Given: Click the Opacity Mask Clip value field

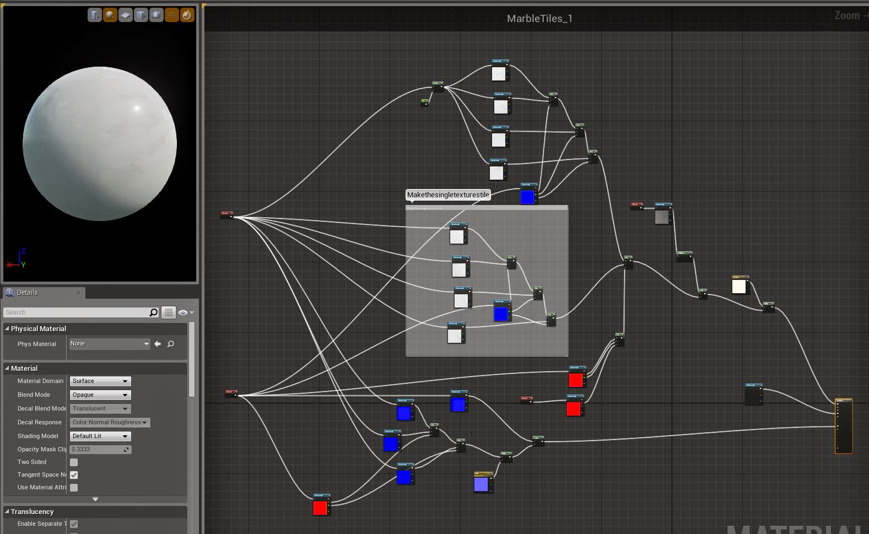Looking at the screenshot, I should [x=100, y=450].
